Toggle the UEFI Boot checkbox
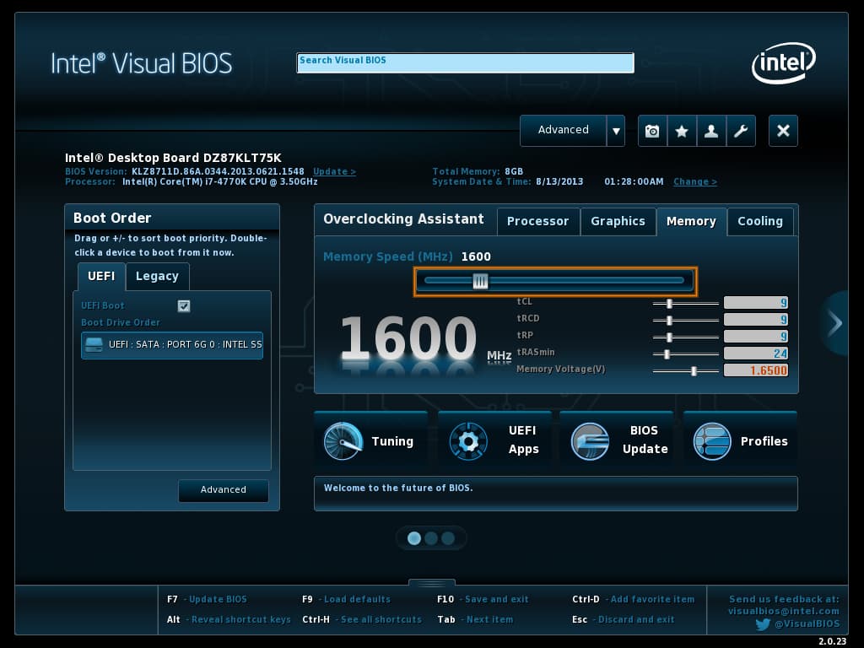 point(184,305)
